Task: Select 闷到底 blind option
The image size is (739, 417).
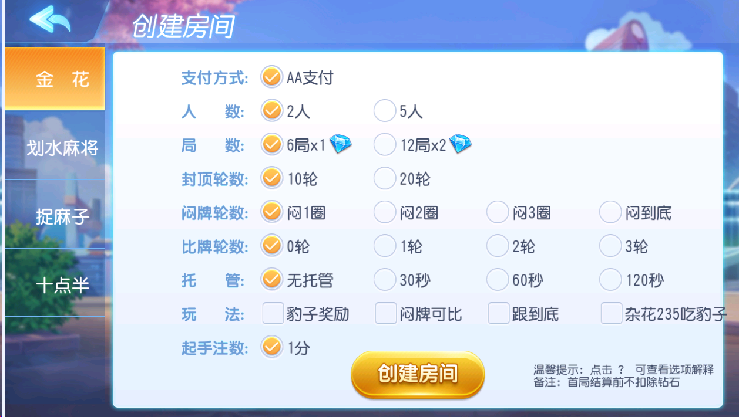Action: point(610,212)
